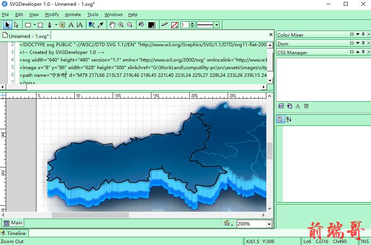Viewport: 371px width, 245px height.
Task: Open the Animate menu
Action: (x=73, y=15)
